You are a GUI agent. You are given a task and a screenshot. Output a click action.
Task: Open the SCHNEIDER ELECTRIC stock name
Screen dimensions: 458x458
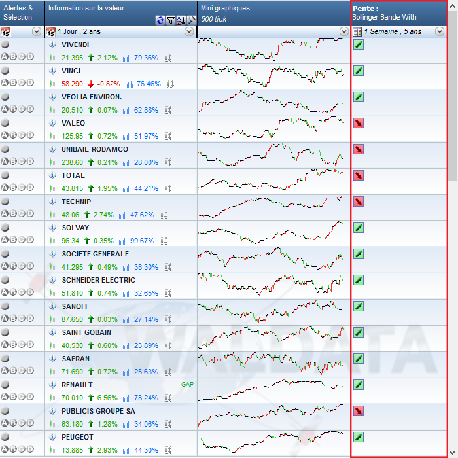(98, 280)
